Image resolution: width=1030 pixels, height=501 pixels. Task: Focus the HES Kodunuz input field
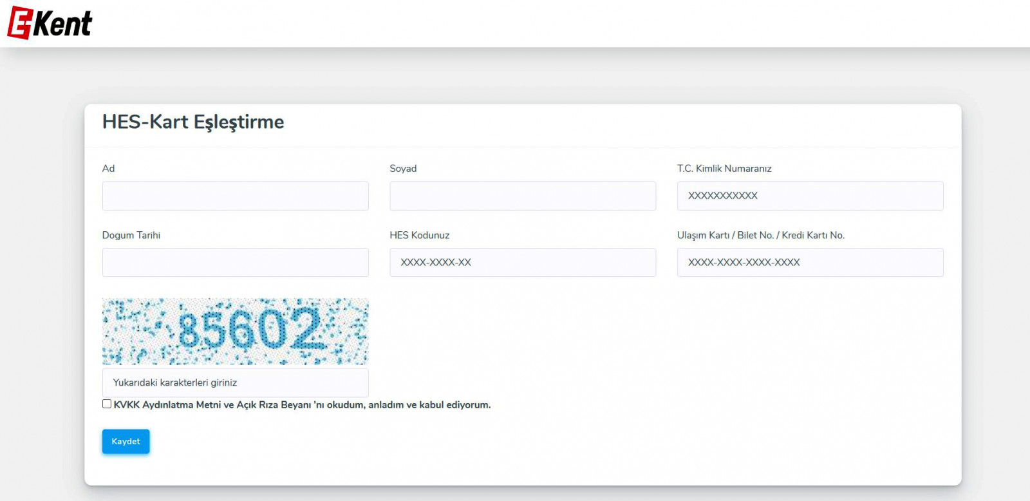522,263
